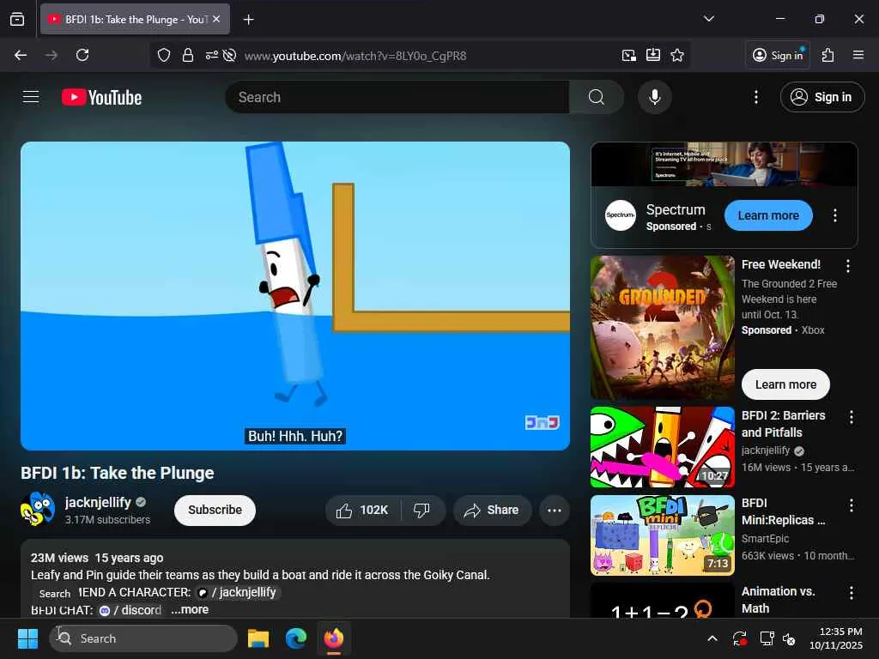The width and height of the screenshot is (879, 659).
Task: Submit search with magnifier button
Action: coord(597,97)
